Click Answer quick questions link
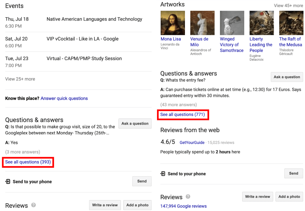 [x=64, y=98]
